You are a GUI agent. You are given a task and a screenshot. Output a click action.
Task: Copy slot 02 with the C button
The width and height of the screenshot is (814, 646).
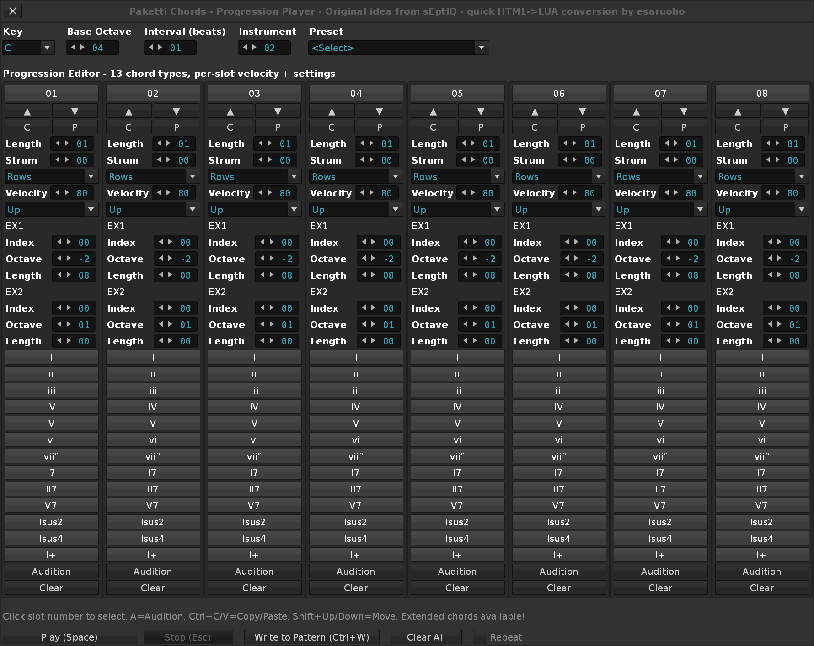(129, 127)
